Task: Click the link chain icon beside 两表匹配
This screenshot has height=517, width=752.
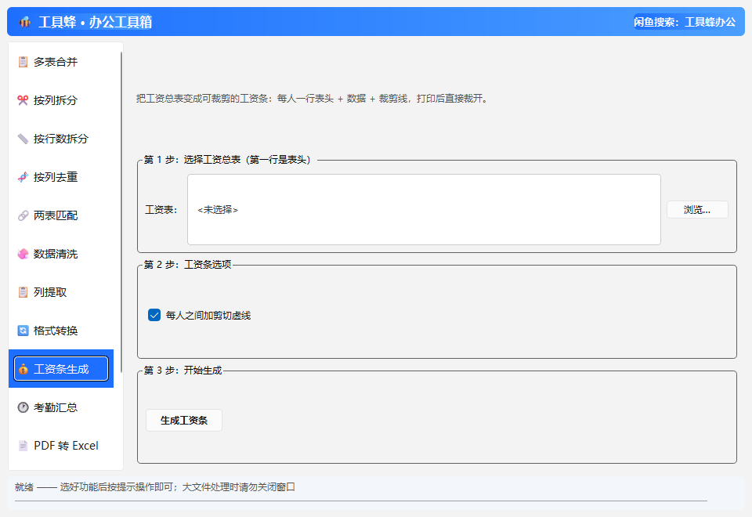Action: tap(23, 215)
